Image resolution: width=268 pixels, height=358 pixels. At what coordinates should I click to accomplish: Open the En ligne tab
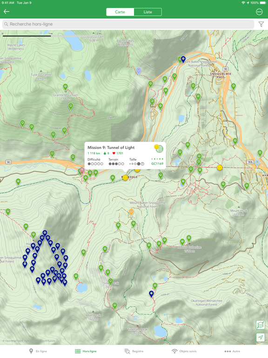38,351
